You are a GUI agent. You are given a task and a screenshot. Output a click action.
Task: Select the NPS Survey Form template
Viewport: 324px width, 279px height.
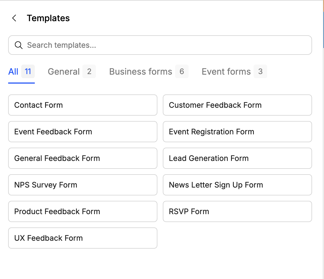coord(83,185)
